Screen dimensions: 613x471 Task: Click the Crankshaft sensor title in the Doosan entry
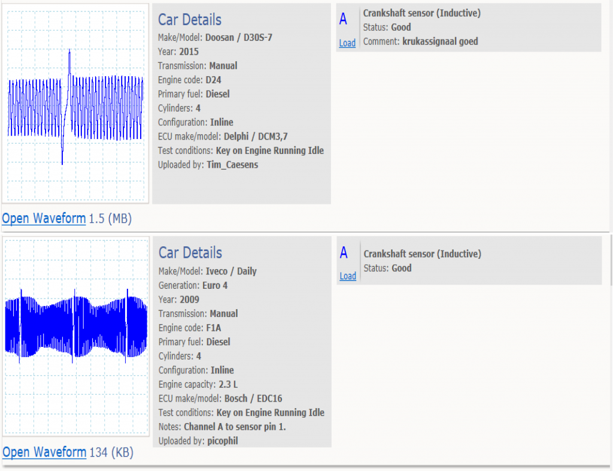pos(421,13)
